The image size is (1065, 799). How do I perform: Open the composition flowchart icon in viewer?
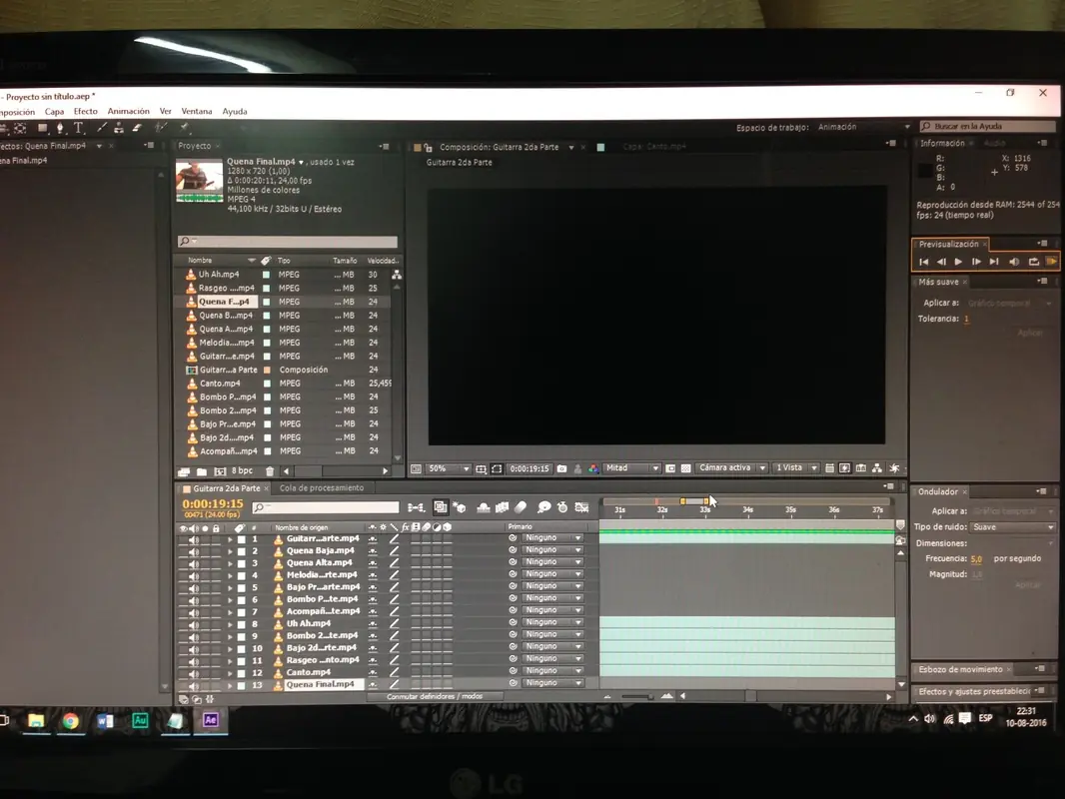[x=877, y=468]
